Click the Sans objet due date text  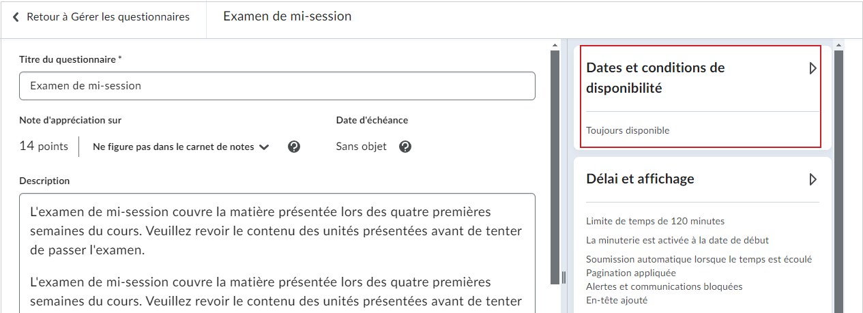pos(362,147)
